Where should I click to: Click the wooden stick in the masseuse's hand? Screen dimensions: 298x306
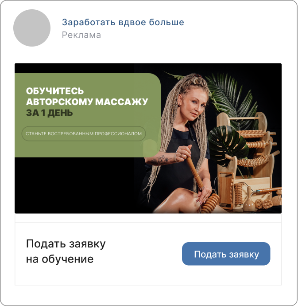(194, 171)
